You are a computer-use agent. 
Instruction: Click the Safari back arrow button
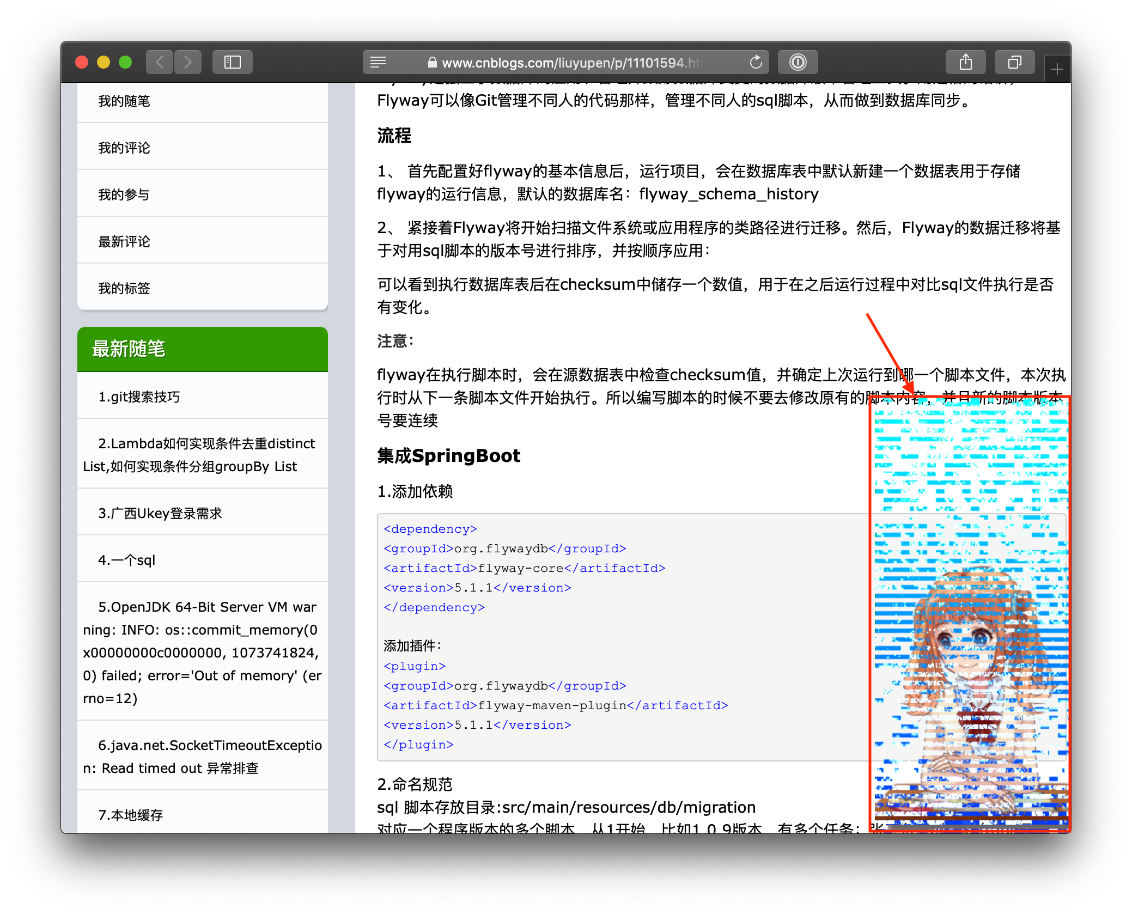(x=160, y=62)
